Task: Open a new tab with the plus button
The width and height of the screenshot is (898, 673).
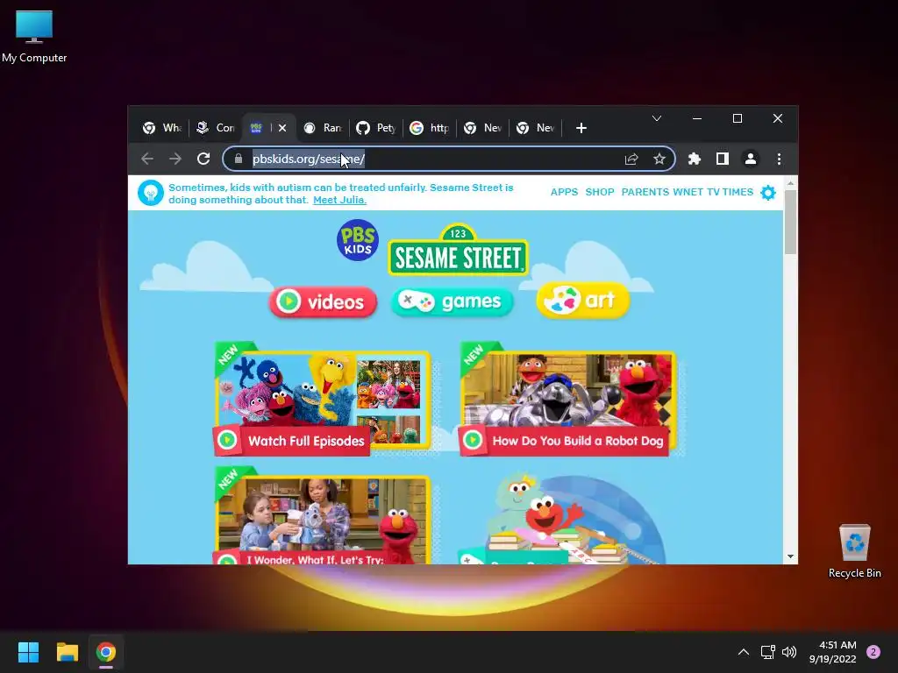Action: 581,128
